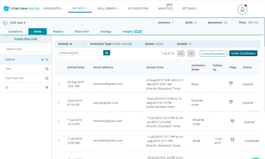Screen dimensions: 265x159
Task: Go to previous page of invitations
Action: pos(181,54)
